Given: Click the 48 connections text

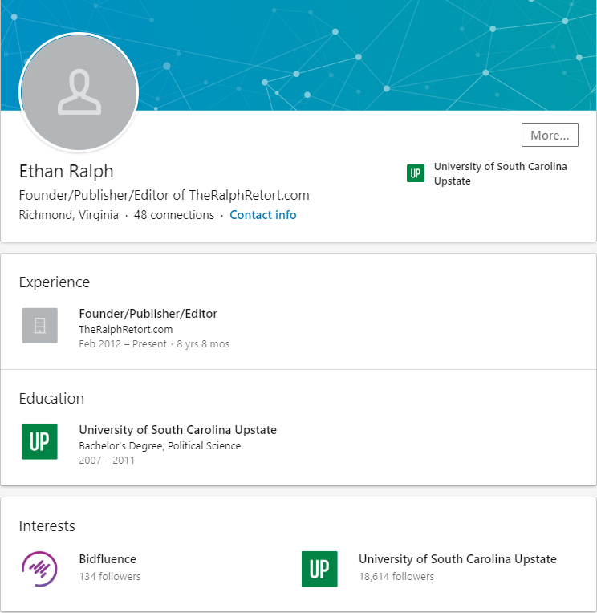Looking at the screenshot, I should pos(174,215).
